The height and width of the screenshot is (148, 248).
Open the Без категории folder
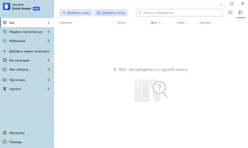(x=27, y=60)
